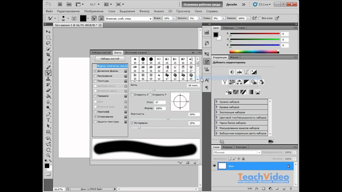The width and height of the screenshot is (342, 192).
Task: Click the 'Наборы кистей' button
Action: (110, 59)
